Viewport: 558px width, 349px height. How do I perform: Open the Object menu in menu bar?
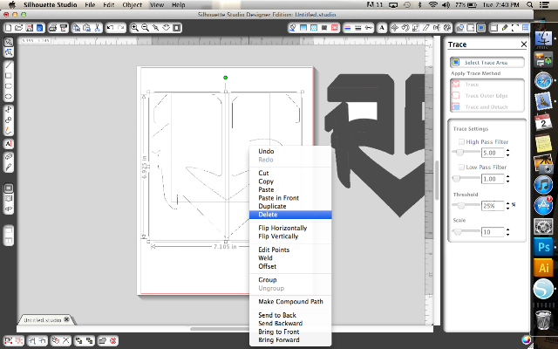coord(132,4)
